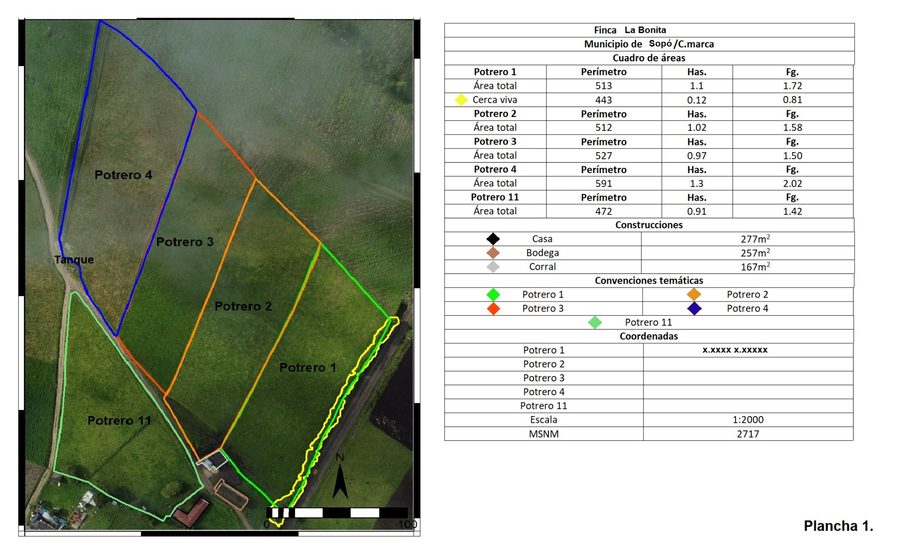Screen dimensions: 914x554
Task: Click the green Potrero 1 legend diamond
Action: pos(493,294)
